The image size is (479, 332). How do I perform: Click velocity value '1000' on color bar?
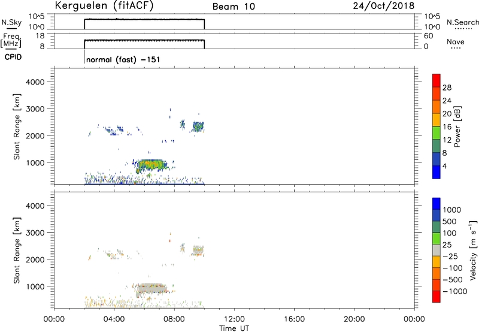pyautogui.click(x=451, y=210)
